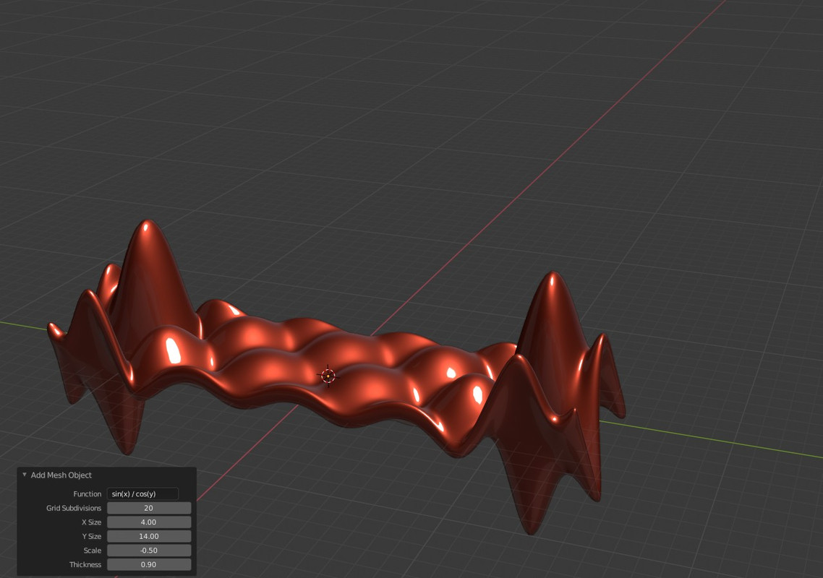Click empty grid floor behind the mesh
The image size is (823, 578).
(x=367, y=131)
